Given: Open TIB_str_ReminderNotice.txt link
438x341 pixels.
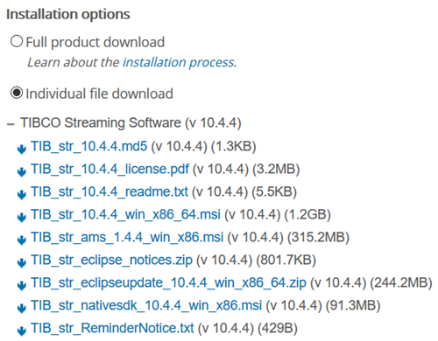Looking at the screenshot, I should [112, 329].
